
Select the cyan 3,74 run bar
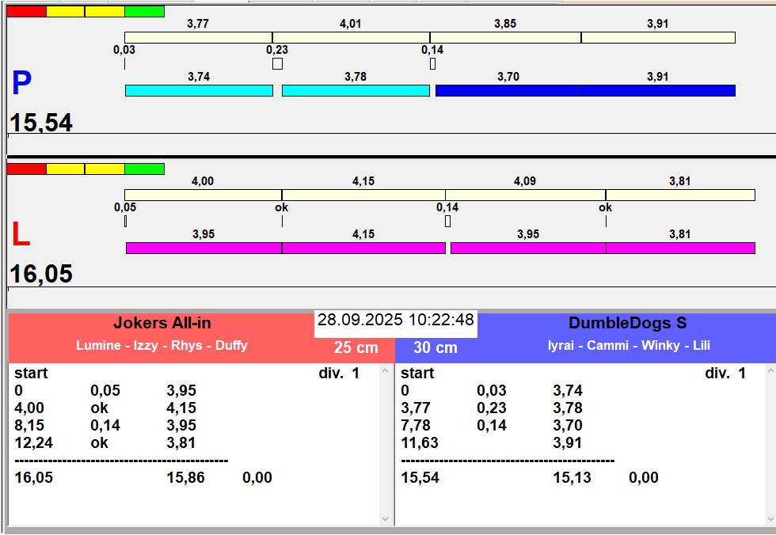pyautogui.click(x=199, y=90)
